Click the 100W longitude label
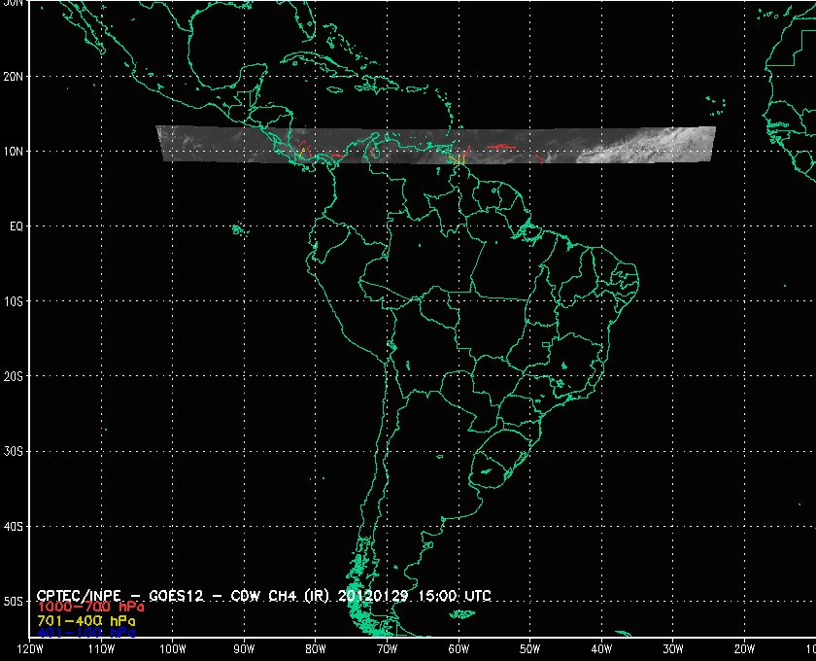This screenshot has height=661, width=816. [x=172, y=648]
